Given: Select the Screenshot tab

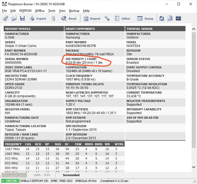Looking at the screenshot, I should [x=71, y=175].
